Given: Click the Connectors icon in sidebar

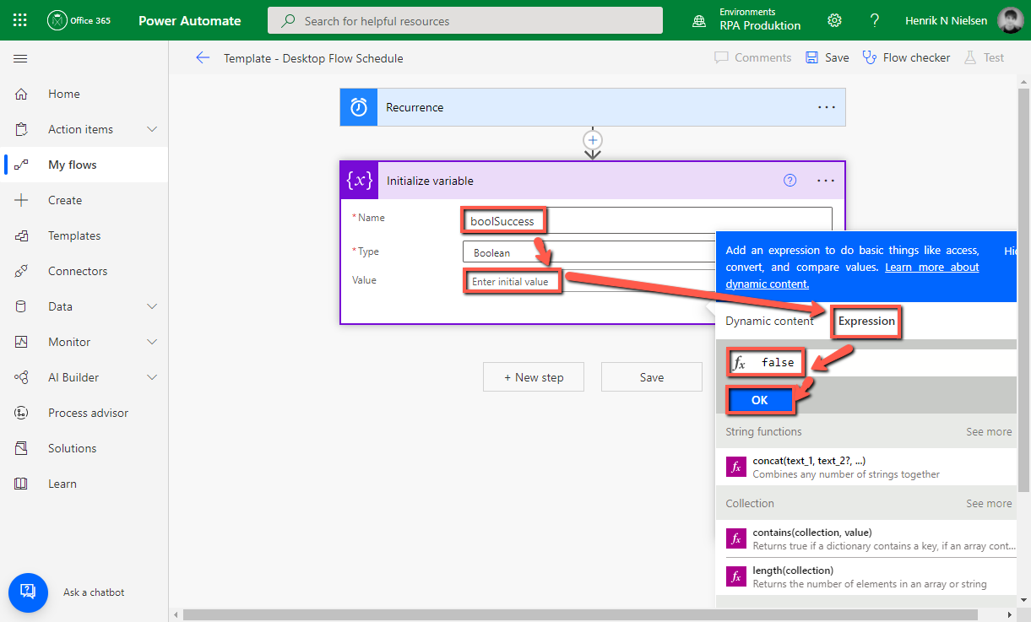Looking at the screenshot, I should coord(22,271).
